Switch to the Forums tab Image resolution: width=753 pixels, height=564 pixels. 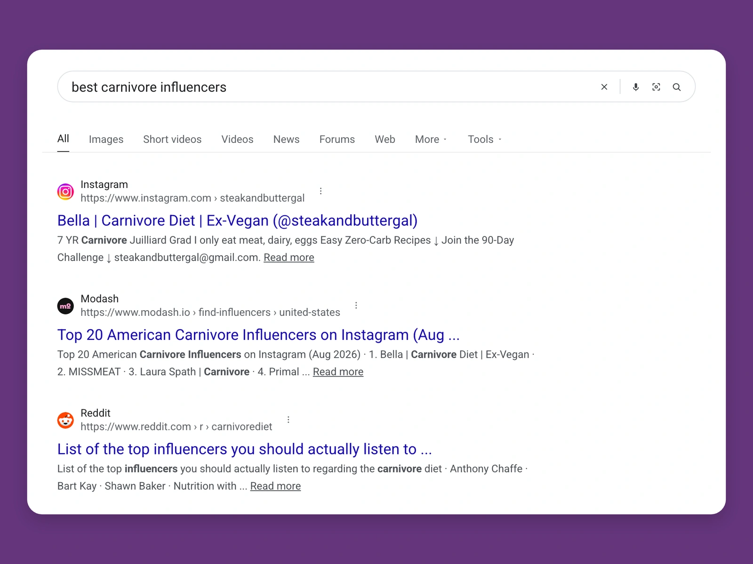[x=337, y=139]
